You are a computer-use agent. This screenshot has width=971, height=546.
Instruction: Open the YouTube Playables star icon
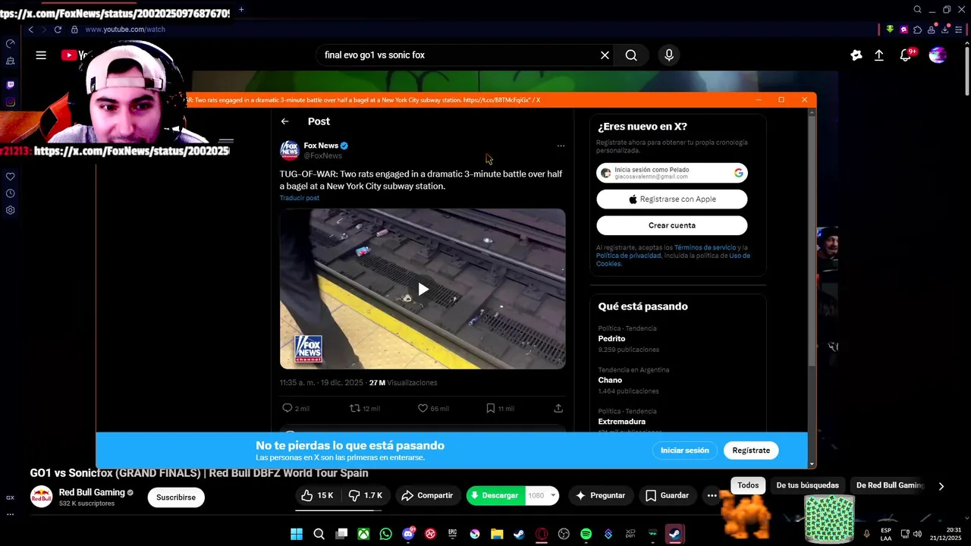click(856, 55)
